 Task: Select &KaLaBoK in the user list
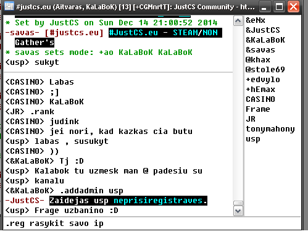pyautogui.click(x=265, y=40)
